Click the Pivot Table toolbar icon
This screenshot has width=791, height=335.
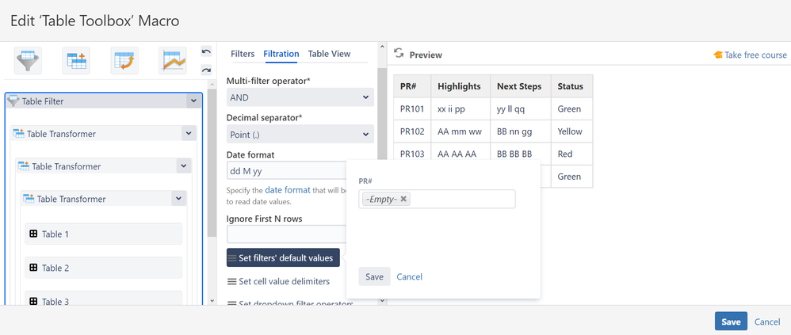pos(124,61)
